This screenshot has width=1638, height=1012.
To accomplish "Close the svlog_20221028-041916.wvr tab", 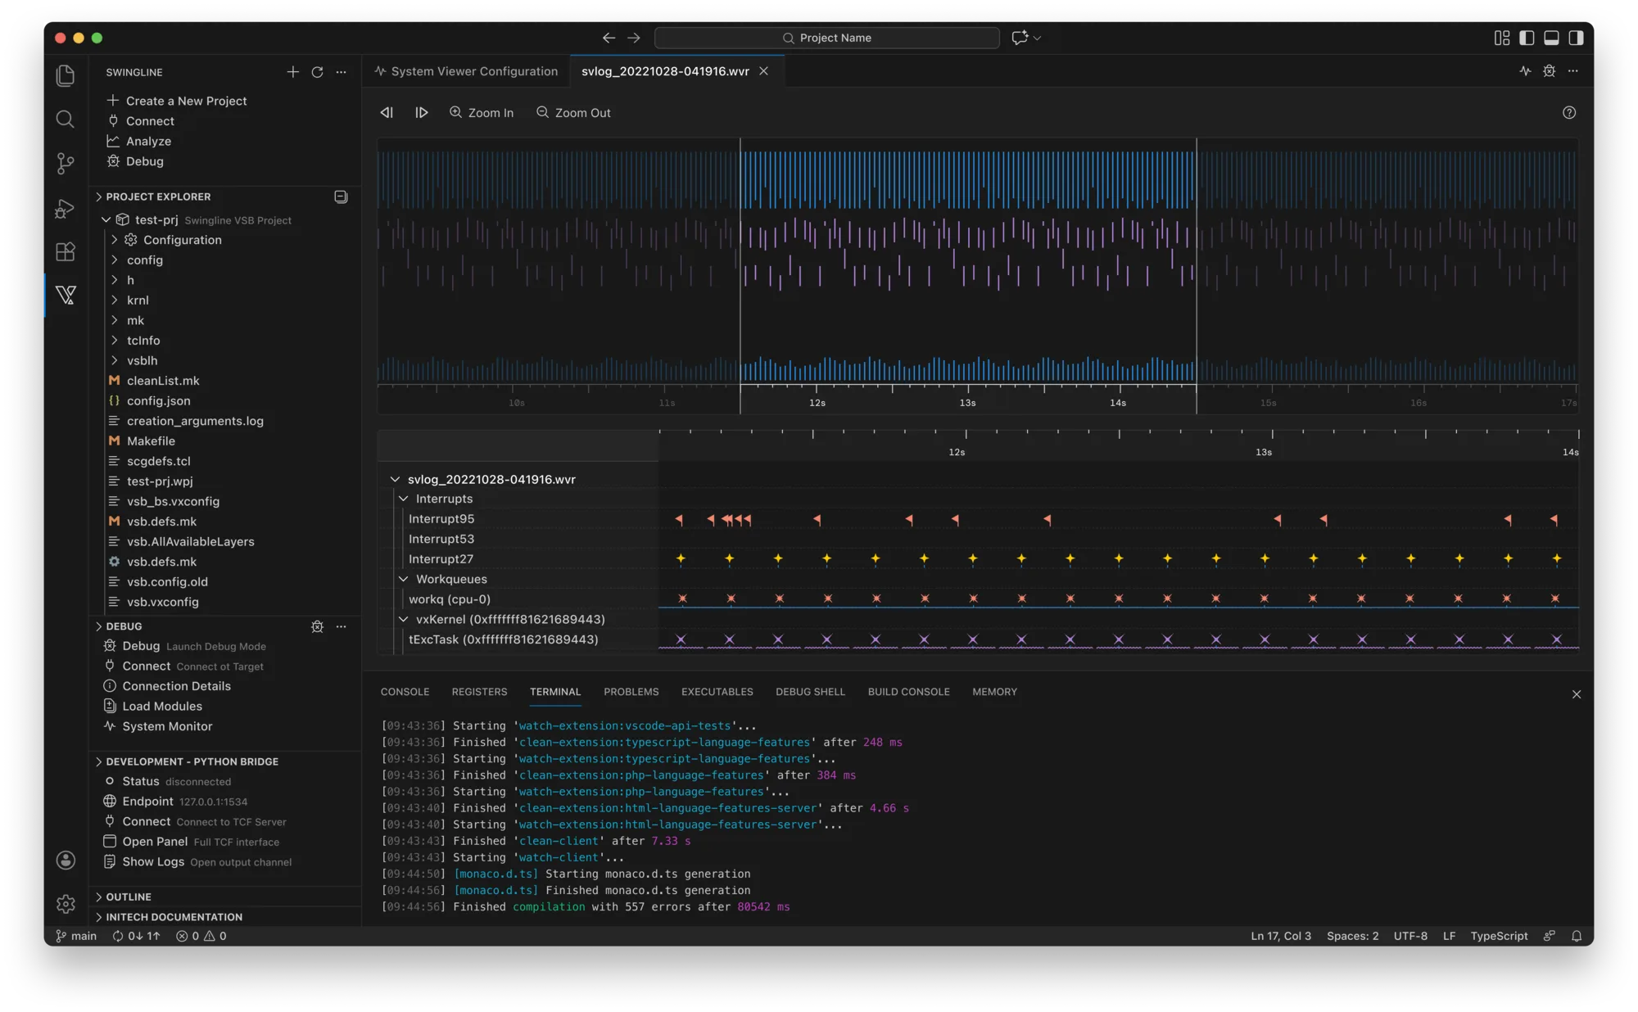I will (x=763, y=71).
